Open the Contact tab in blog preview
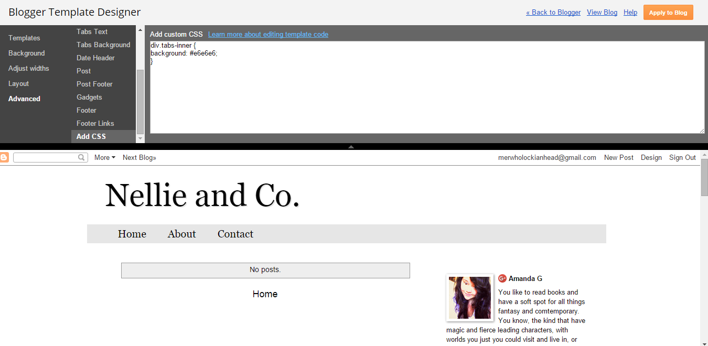Image resolution: width=708 pixels, height=346 pixels. click(x=235, y=234)
